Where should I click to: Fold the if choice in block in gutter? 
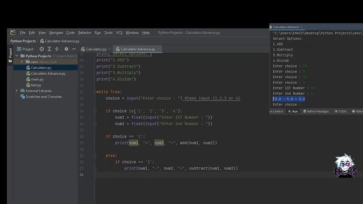click(x=95, y=111)
